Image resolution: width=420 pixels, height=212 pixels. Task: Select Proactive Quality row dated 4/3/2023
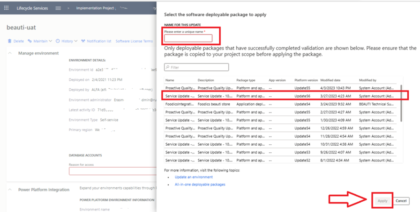[x=280, y=88]
